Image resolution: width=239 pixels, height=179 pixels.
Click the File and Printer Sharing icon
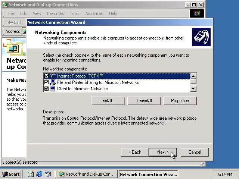pyautogui.click(x=53, y=82)
